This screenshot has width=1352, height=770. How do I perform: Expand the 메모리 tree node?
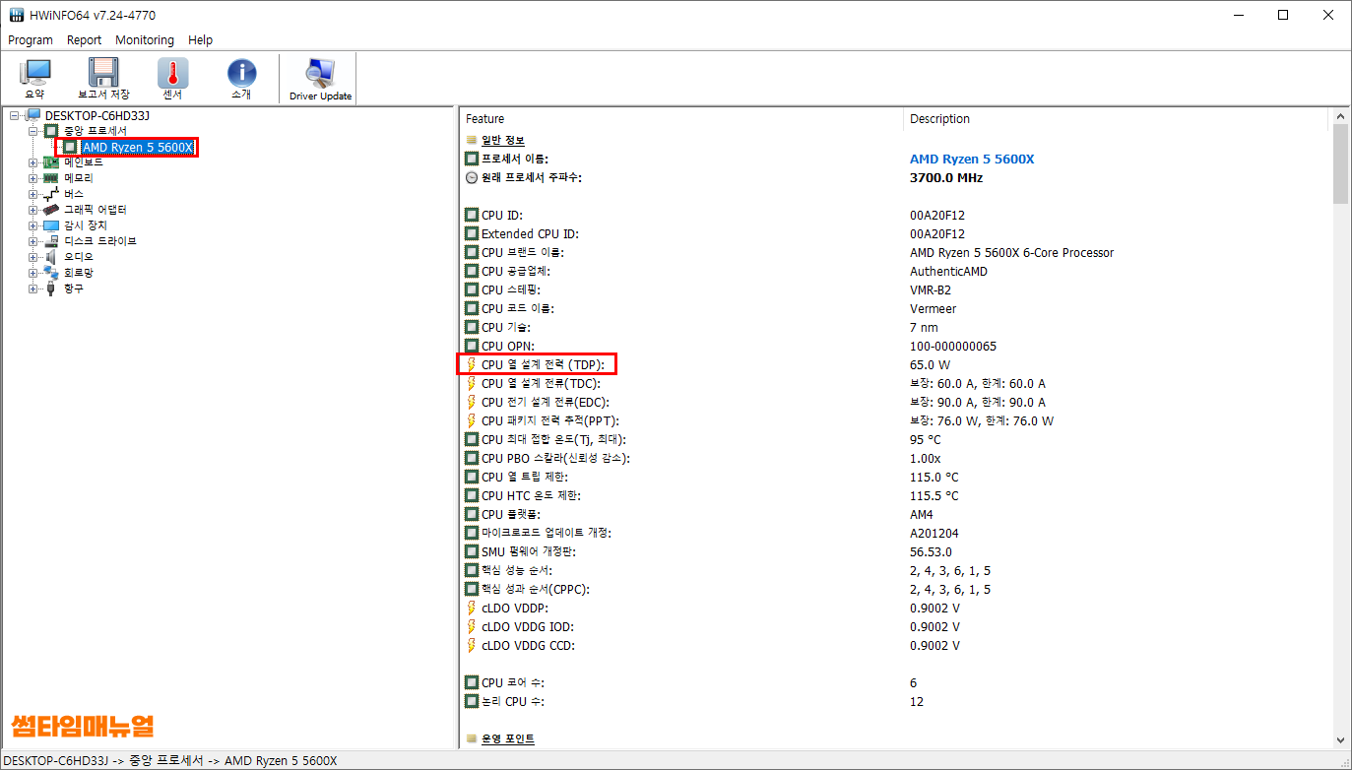32,178
